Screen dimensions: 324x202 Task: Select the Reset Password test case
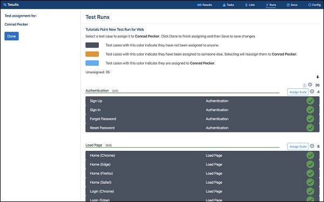click(x=202, y=128)
